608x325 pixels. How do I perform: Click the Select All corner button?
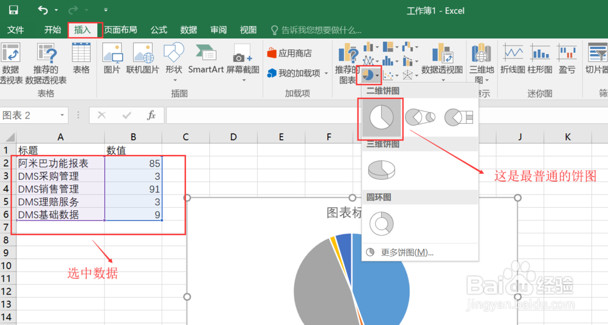8,137
